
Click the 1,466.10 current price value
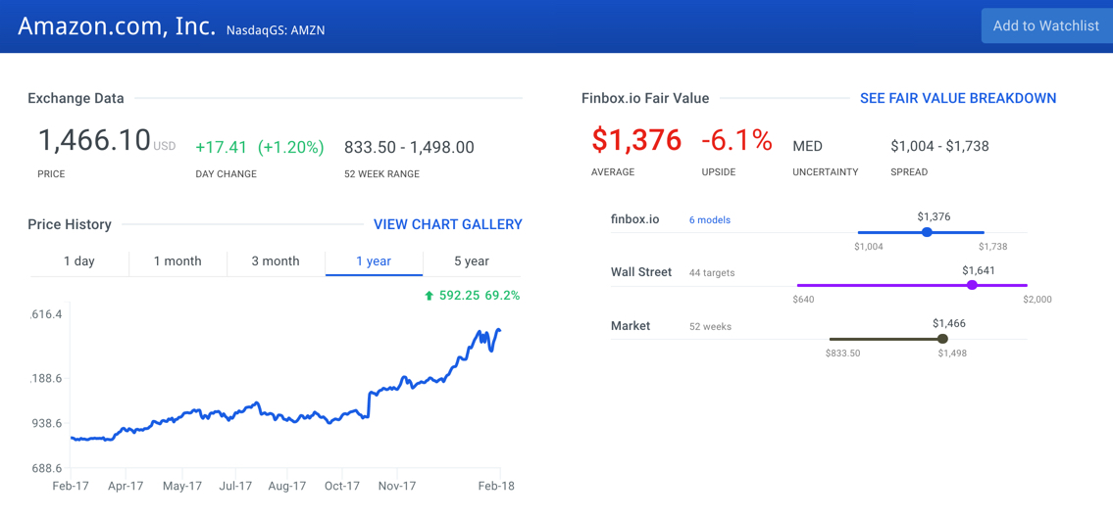click(x=94, y=141)
